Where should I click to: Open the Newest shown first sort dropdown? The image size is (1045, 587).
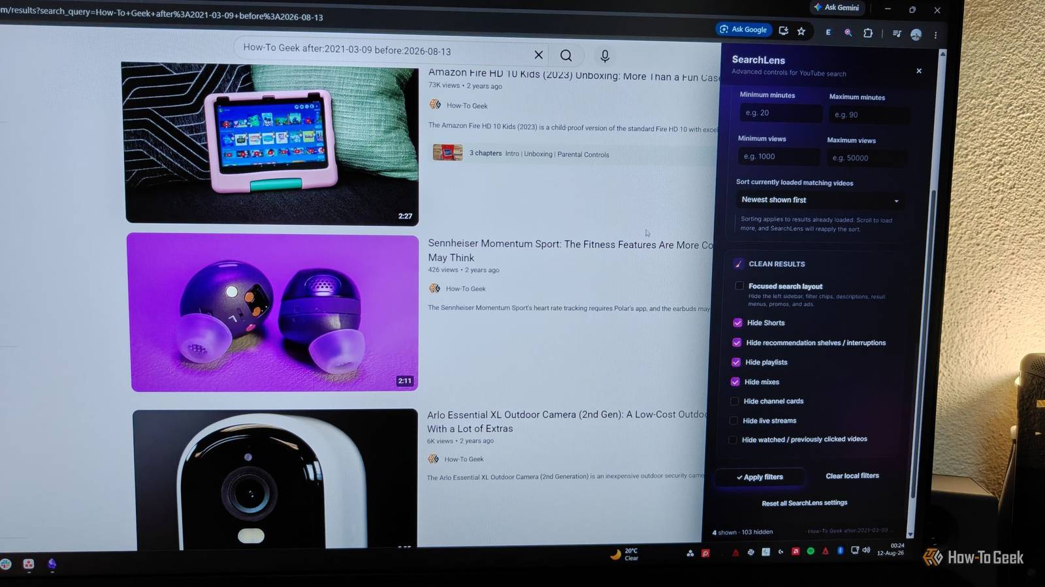point(820,200)
